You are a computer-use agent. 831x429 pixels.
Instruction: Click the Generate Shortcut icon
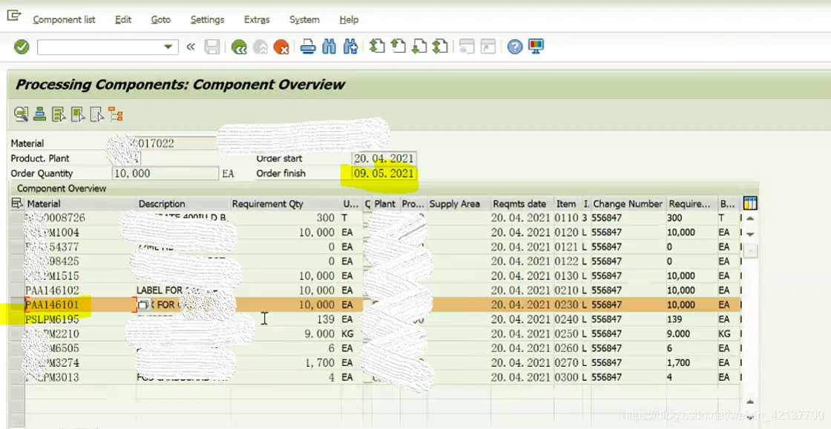[x=487, y=47]
